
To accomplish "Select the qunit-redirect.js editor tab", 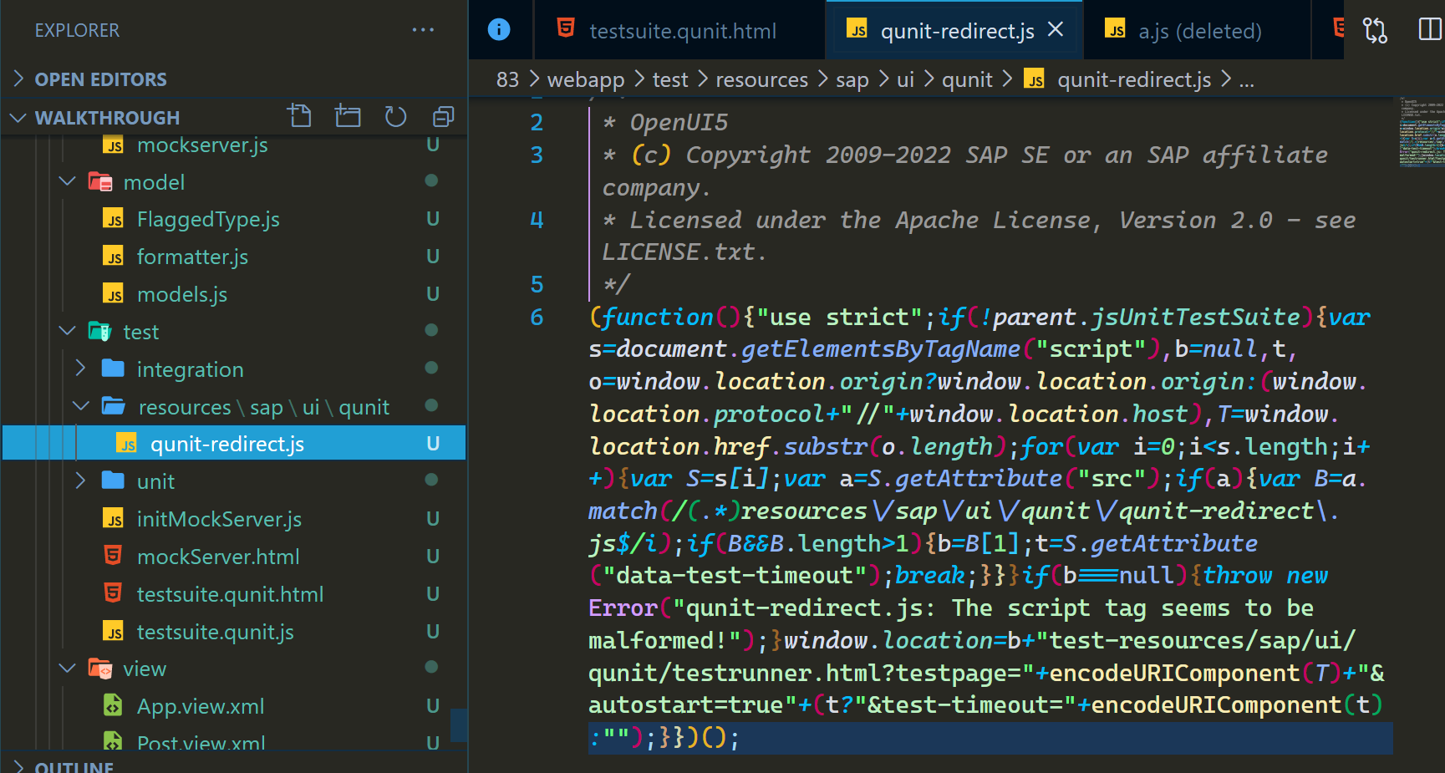I will 954,30.
